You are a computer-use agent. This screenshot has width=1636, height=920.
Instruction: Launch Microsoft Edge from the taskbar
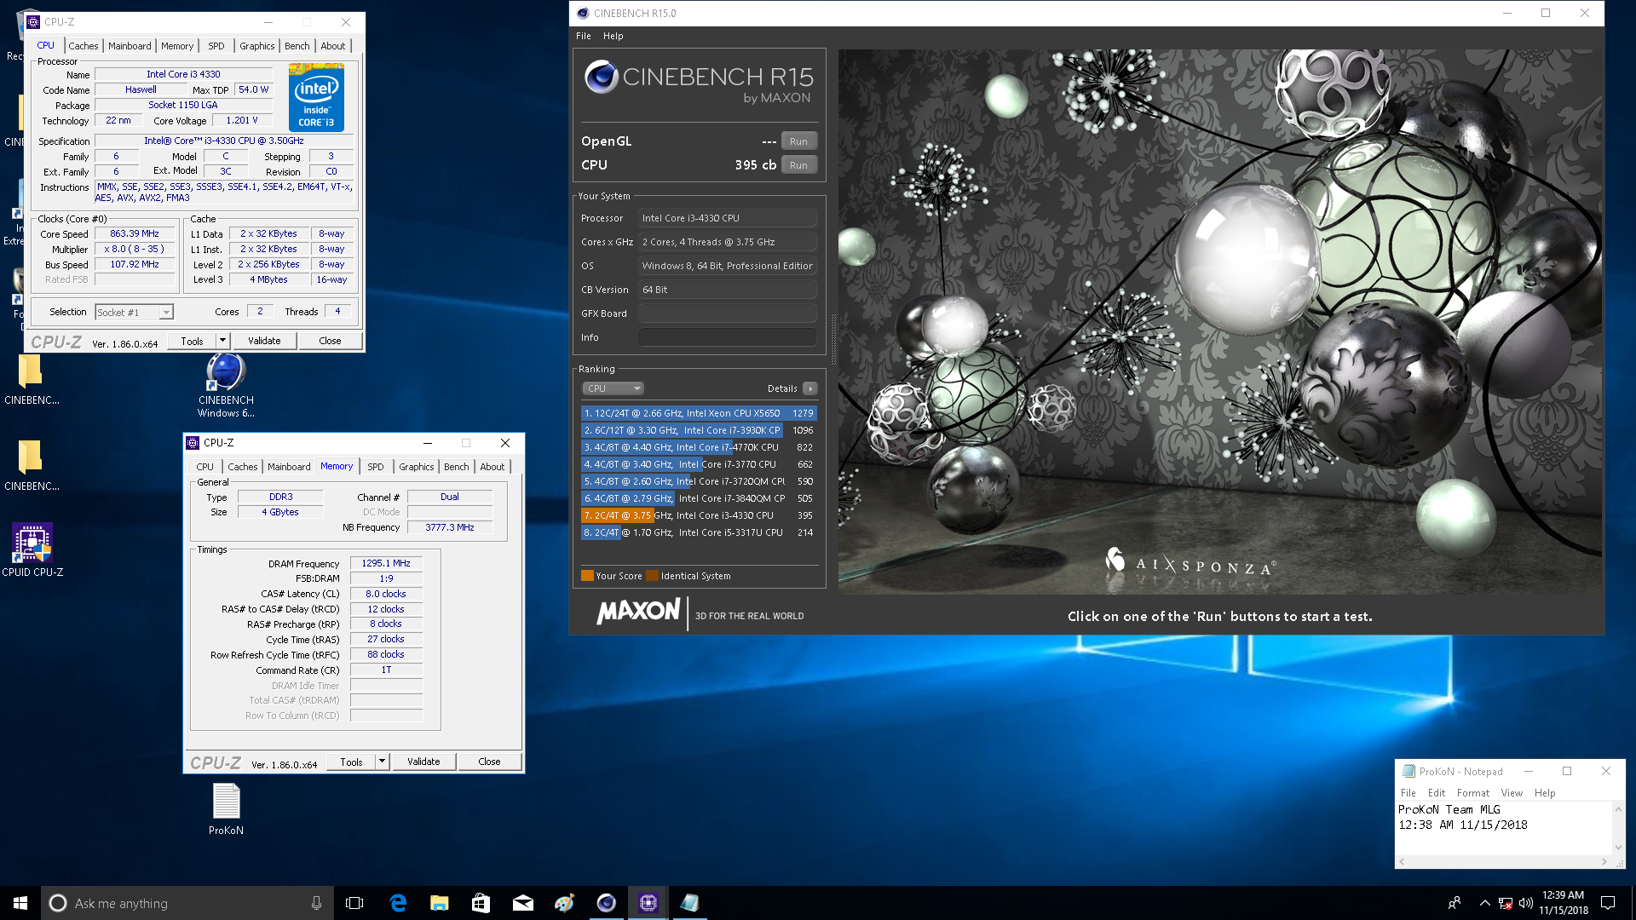pyautogui.click(x=398, y=903)
